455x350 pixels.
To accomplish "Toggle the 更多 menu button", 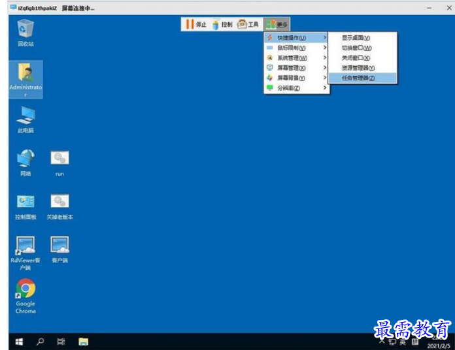I will click(x=277, y=24).
